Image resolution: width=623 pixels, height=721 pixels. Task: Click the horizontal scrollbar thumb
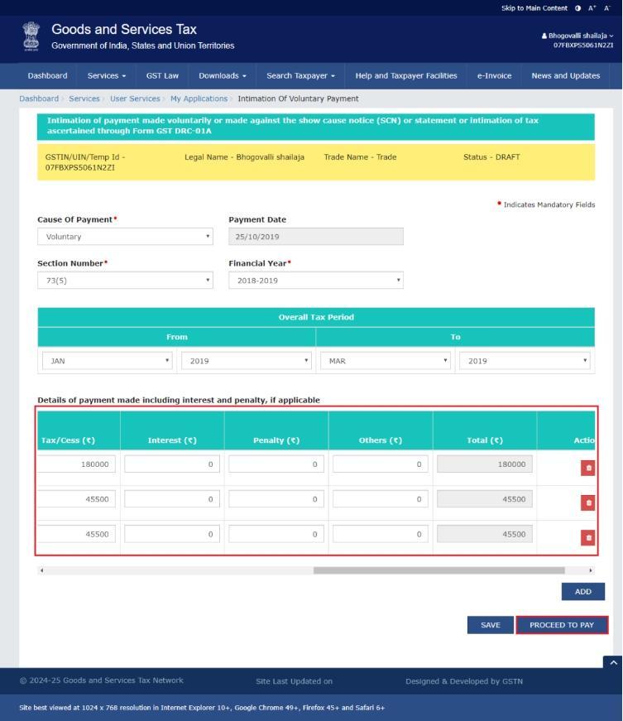click(x=438, y=570)
